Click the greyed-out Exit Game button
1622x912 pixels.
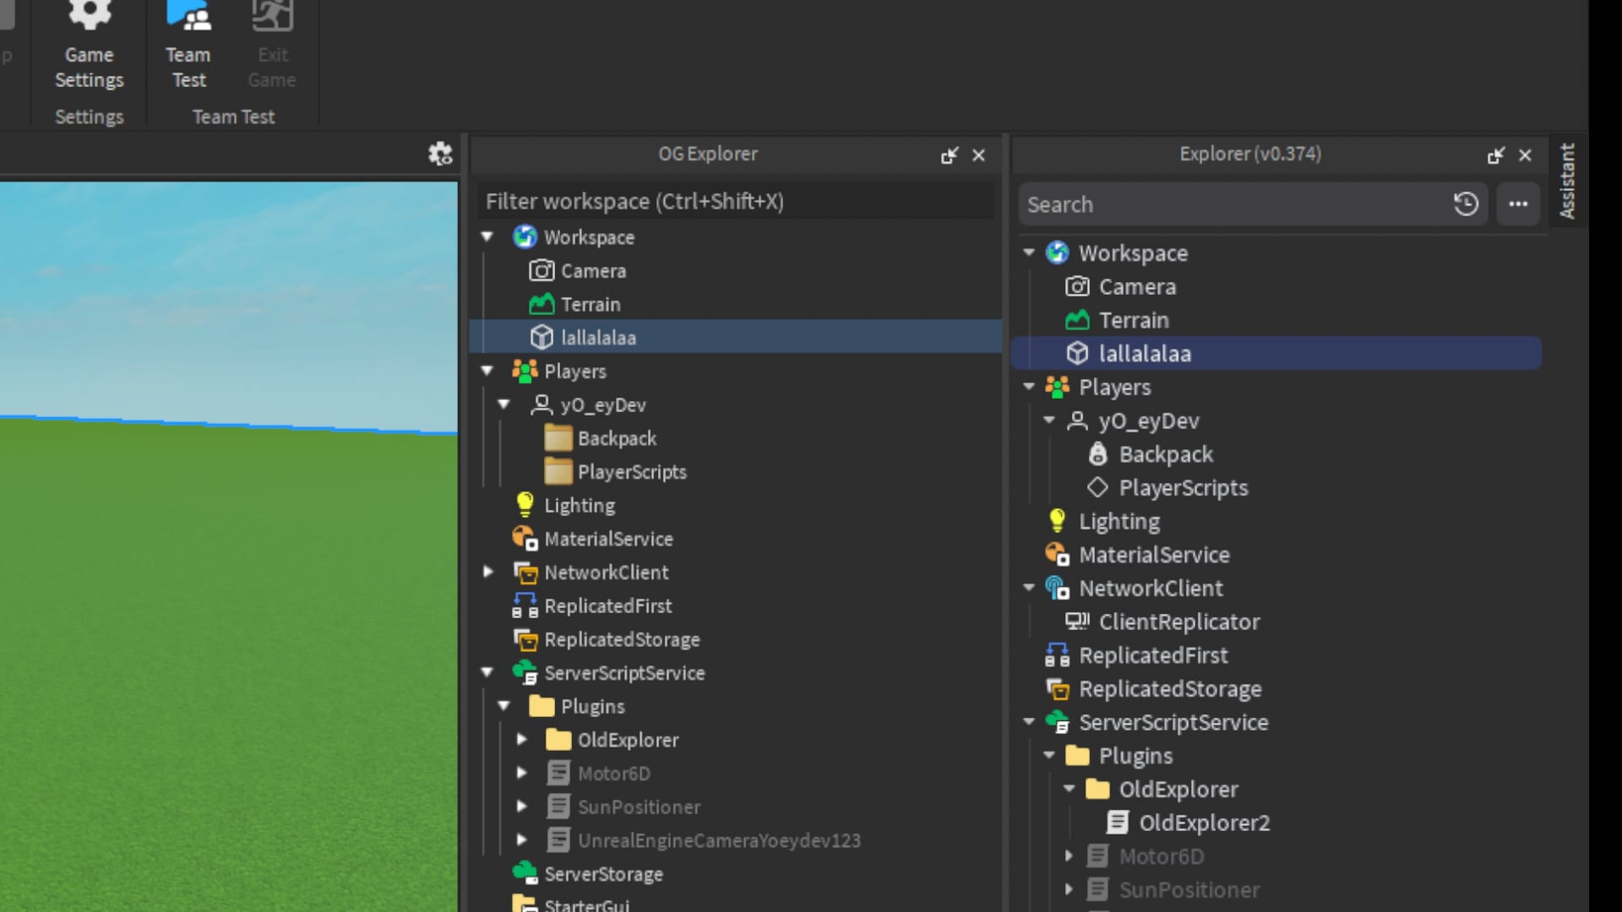pos(272,46)
